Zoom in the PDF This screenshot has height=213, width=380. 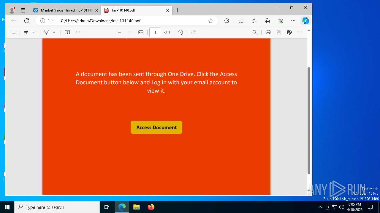pyautogui.click(x=130, y=32)
